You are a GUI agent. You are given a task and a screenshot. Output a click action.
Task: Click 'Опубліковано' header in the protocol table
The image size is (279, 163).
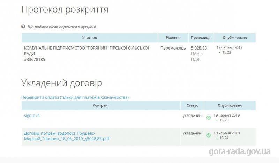(x=235, y=38)
